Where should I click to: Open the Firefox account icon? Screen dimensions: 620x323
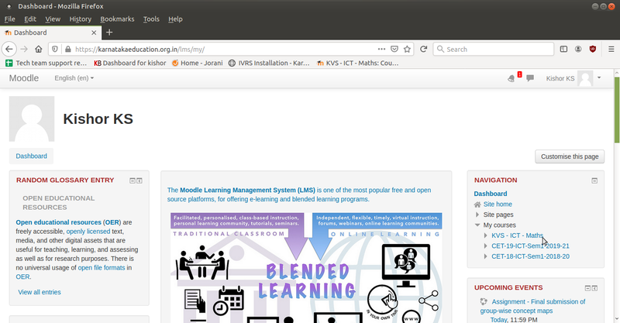pos(578,49)
